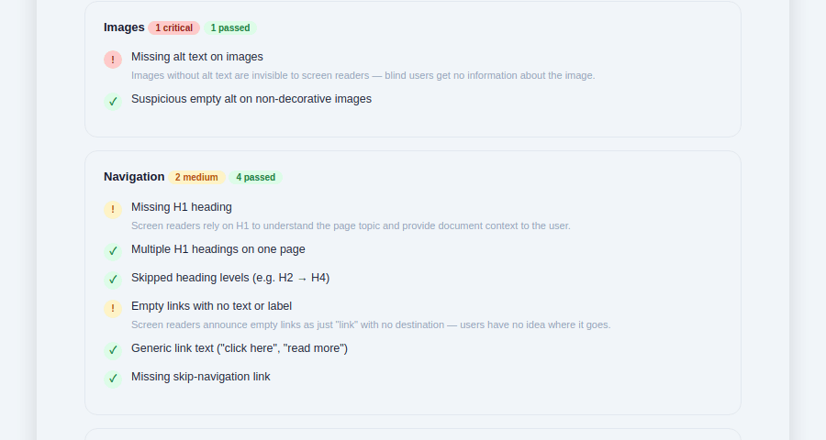Click the yellow warning icon beside Missing H1 heading
Screen dimensions: 826x440
click(113, 210)
